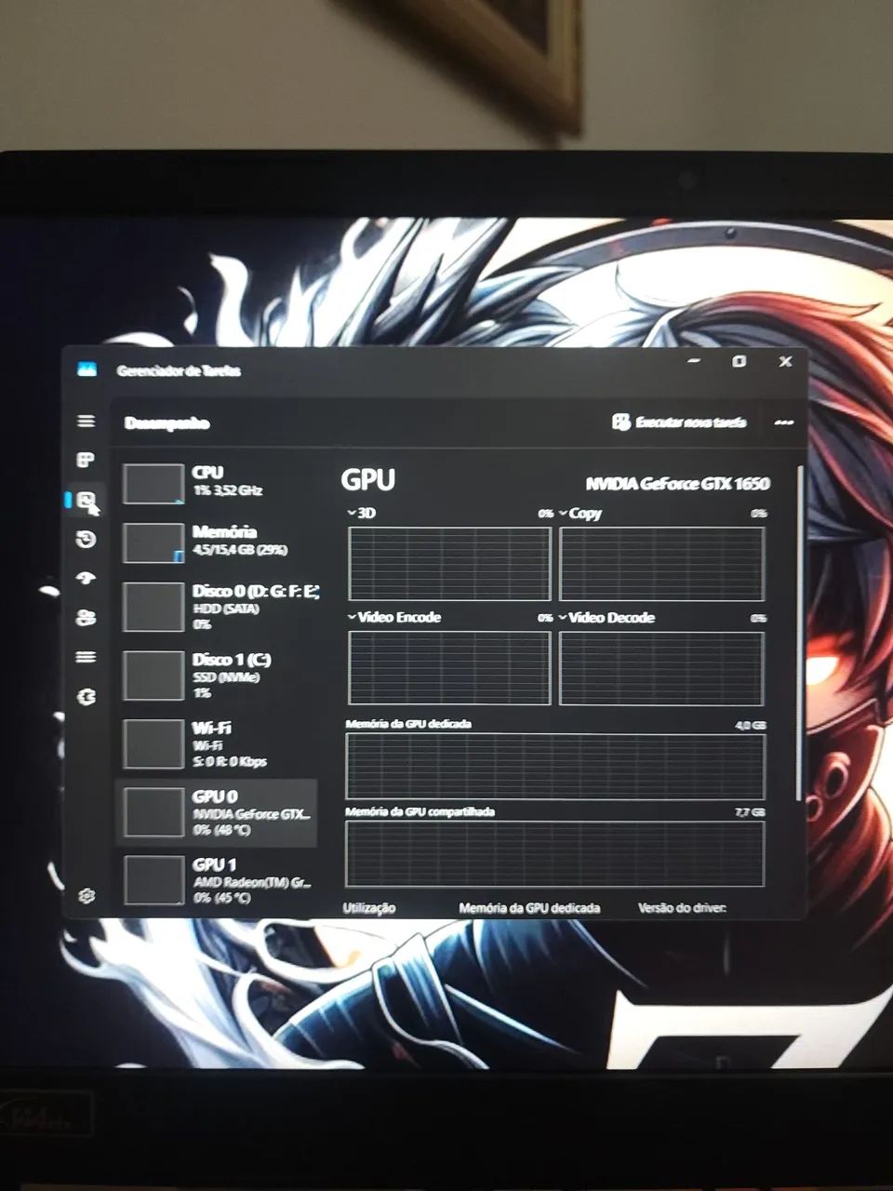Open the 3D engine dropdown
This screenshot has height=1191, width=893.
[x=362, y=513]
